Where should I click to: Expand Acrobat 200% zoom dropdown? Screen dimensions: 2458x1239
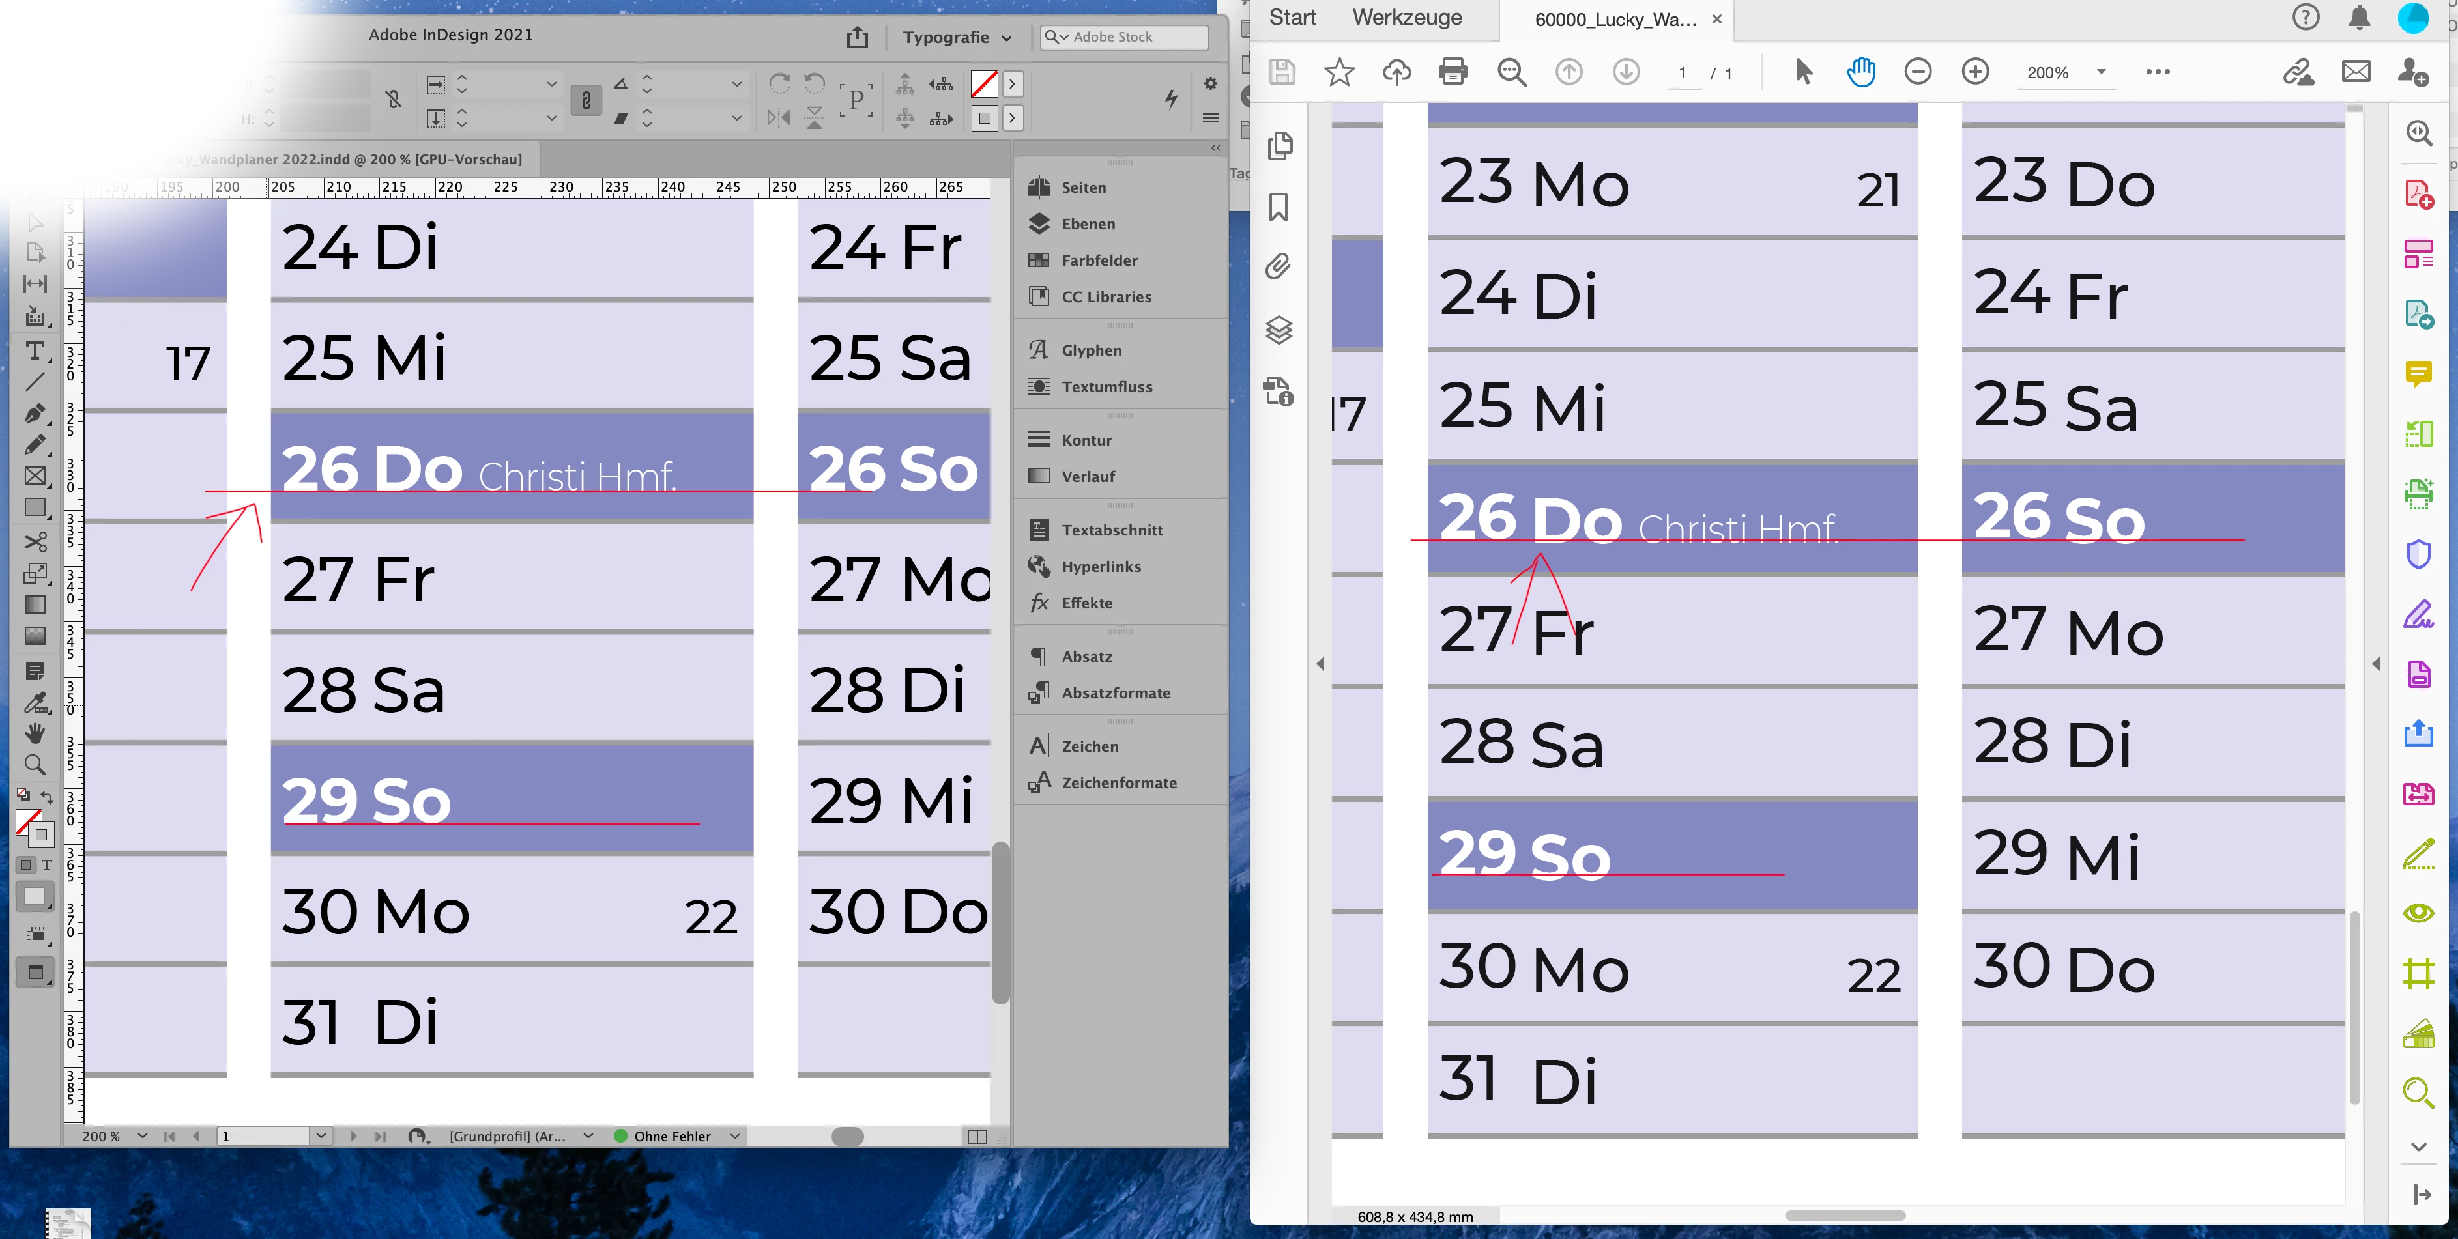2101,72
